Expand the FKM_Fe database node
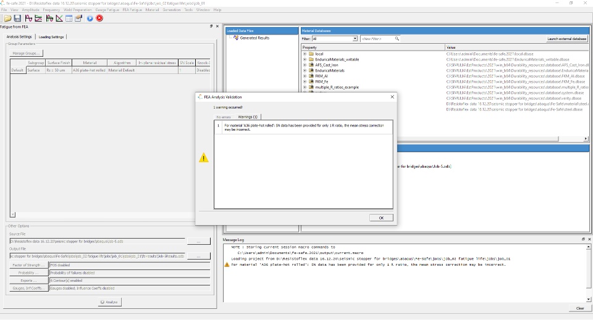The image size is (593, 320). click(x=305, y=81)
